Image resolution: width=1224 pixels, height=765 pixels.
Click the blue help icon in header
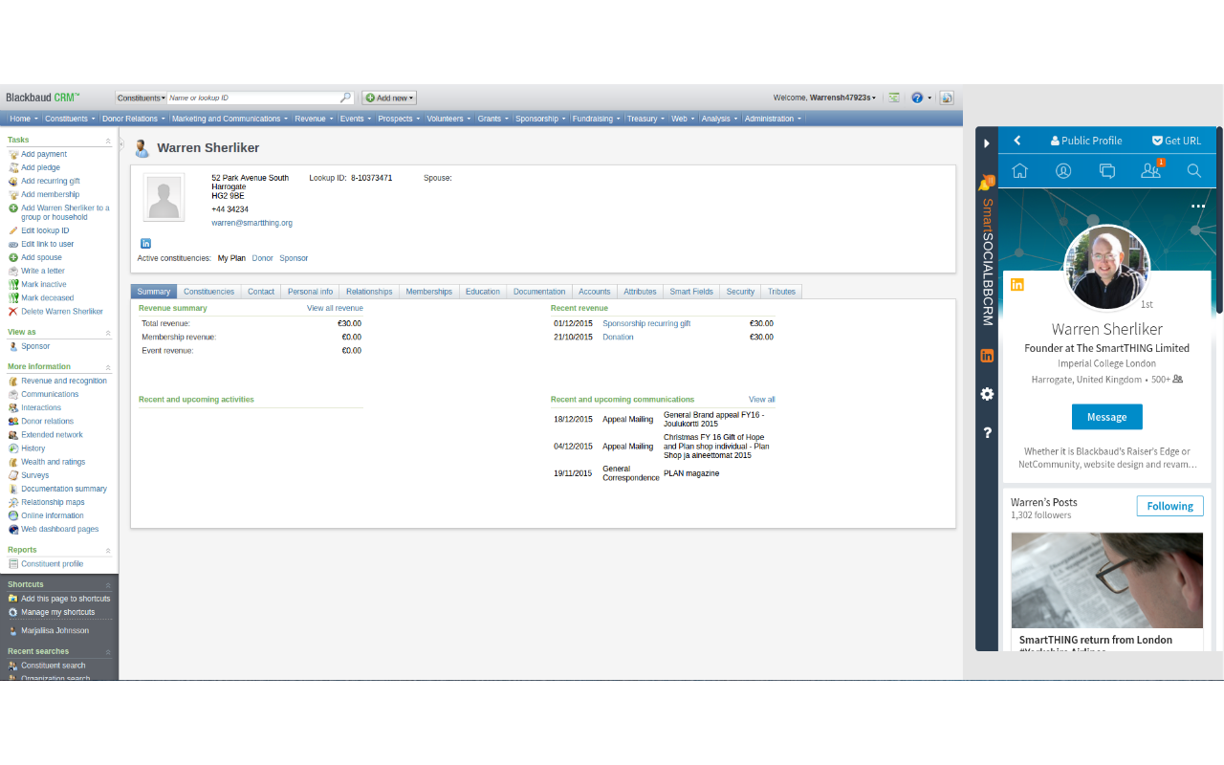click(917, 98)
